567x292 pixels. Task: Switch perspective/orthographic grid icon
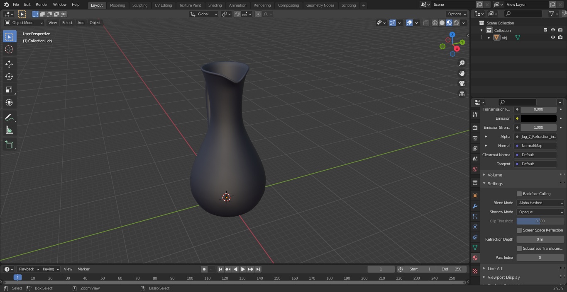click(462, 94)
